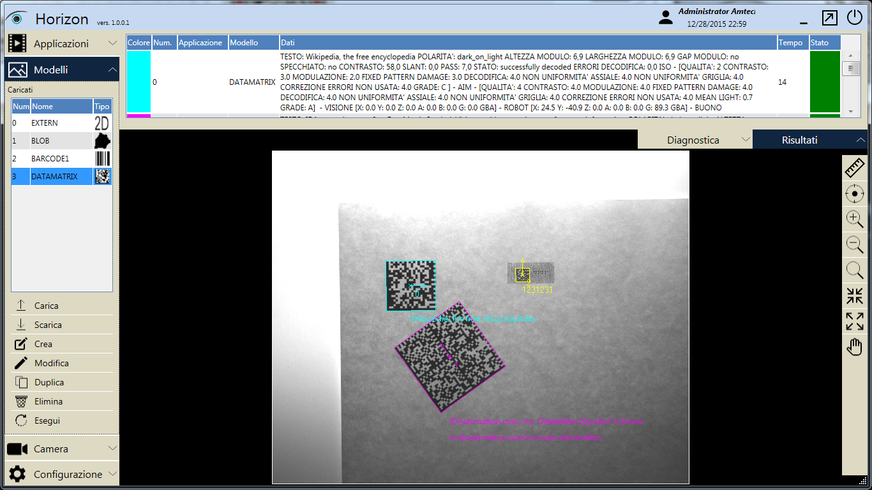
Task: Click the pop-out arrow window icon
Action: point(829,18)
